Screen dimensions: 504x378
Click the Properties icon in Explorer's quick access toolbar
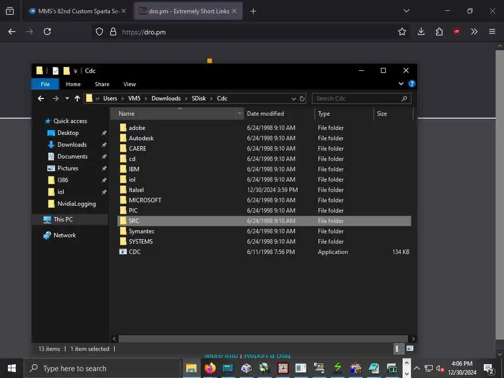click(56, 71)
